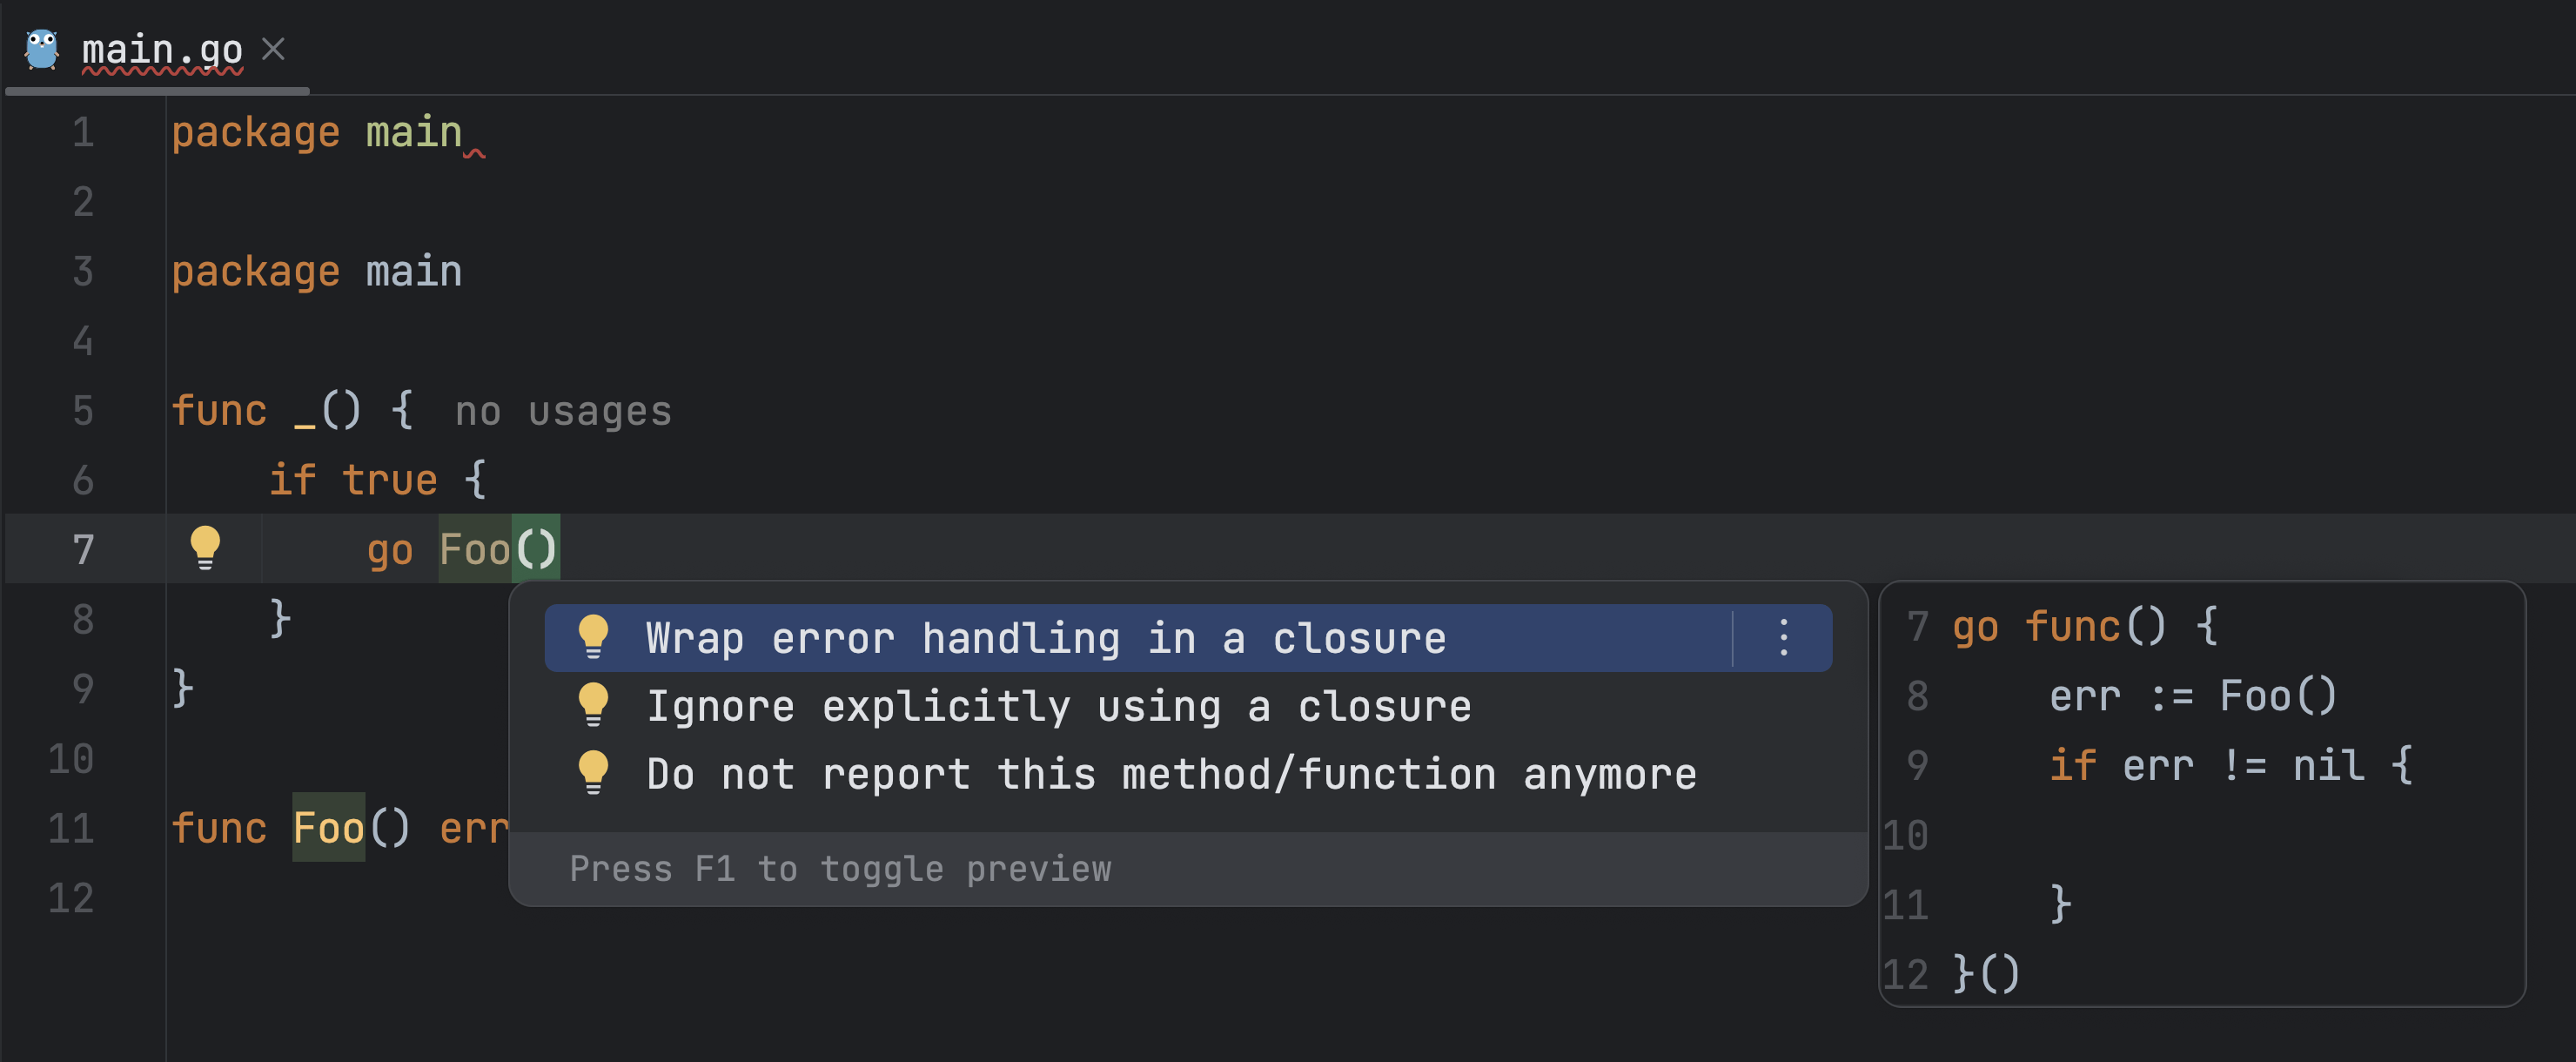This screenshot has width=2576, height=1062.
Task: Click the error-underlined 'main' on line 1
Action: click(414, 132)
